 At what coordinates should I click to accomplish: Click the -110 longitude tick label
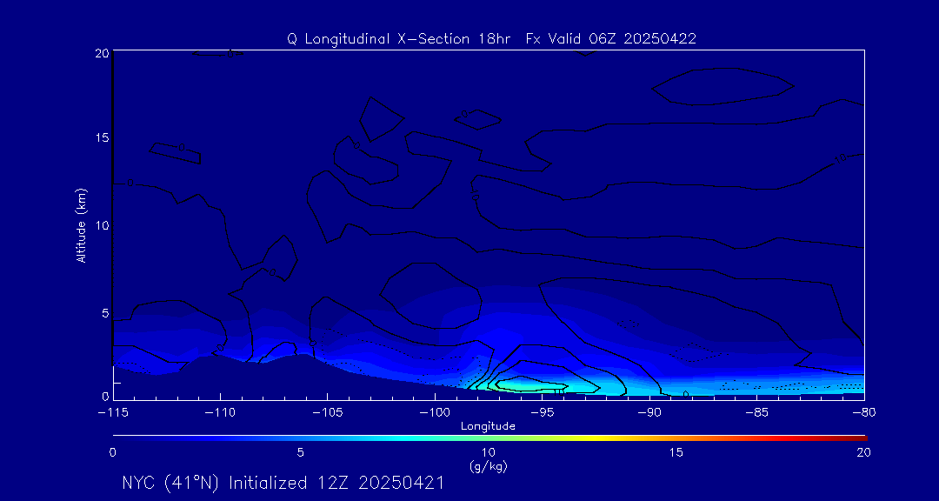pos(220,413)
